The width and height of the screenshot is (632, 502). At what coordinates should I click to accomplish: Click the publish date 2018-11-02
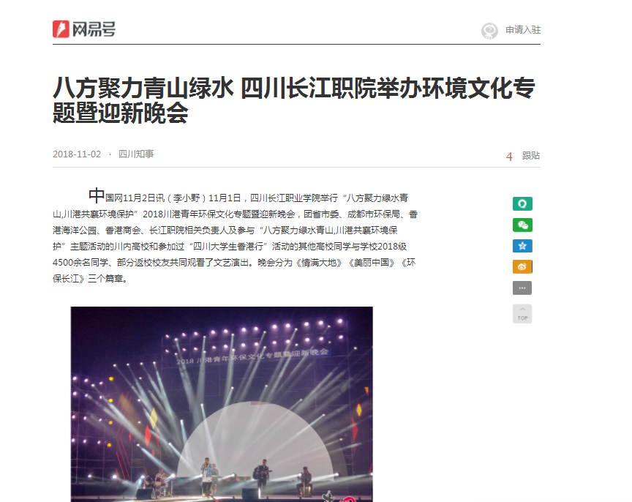point(77,154)
